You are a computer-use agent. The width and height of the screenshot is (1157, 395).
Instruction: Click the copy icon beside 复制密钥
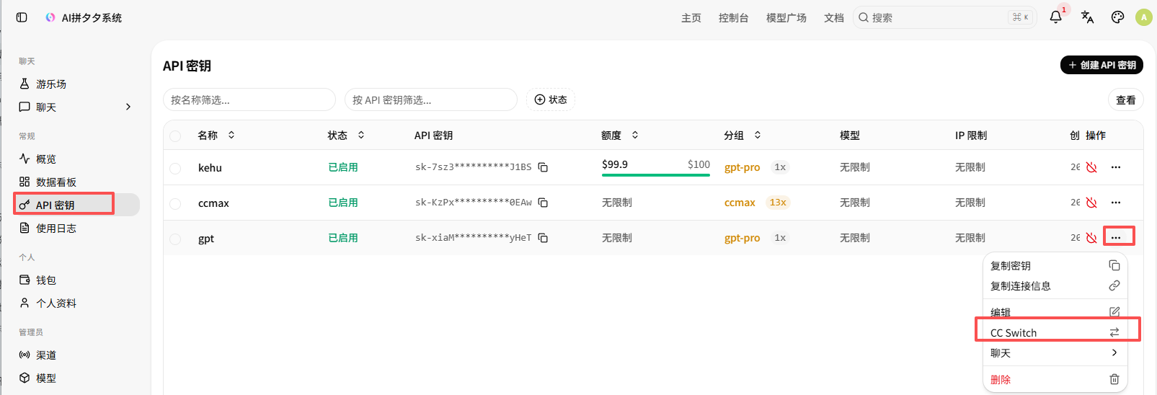1114,265
